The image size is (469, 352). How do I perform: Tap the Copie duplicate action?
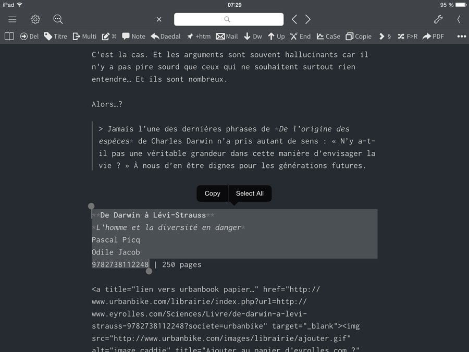pos(359,37)
